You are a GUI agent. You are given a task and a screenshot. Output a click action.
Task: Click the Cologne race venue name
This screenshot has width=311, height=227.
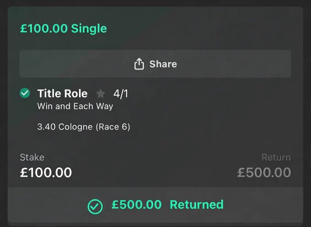pos(75,127)
